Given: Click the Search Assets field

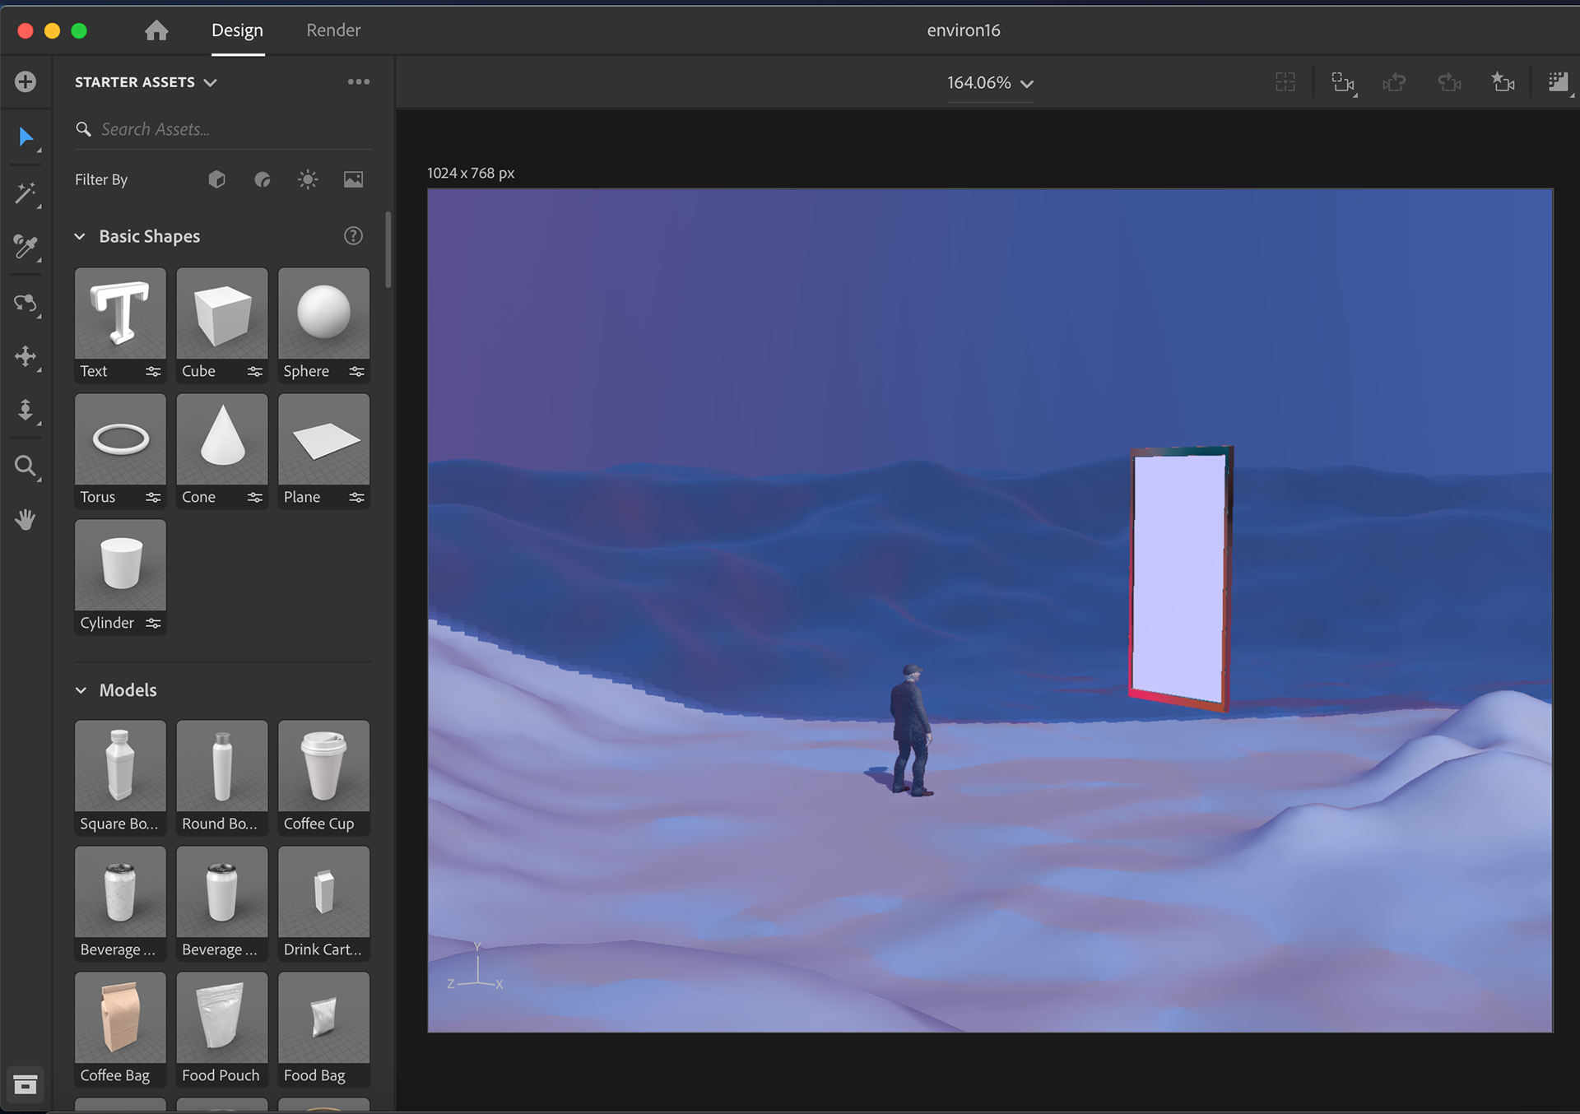Looking at the screenshot, I should click(223, 129).
